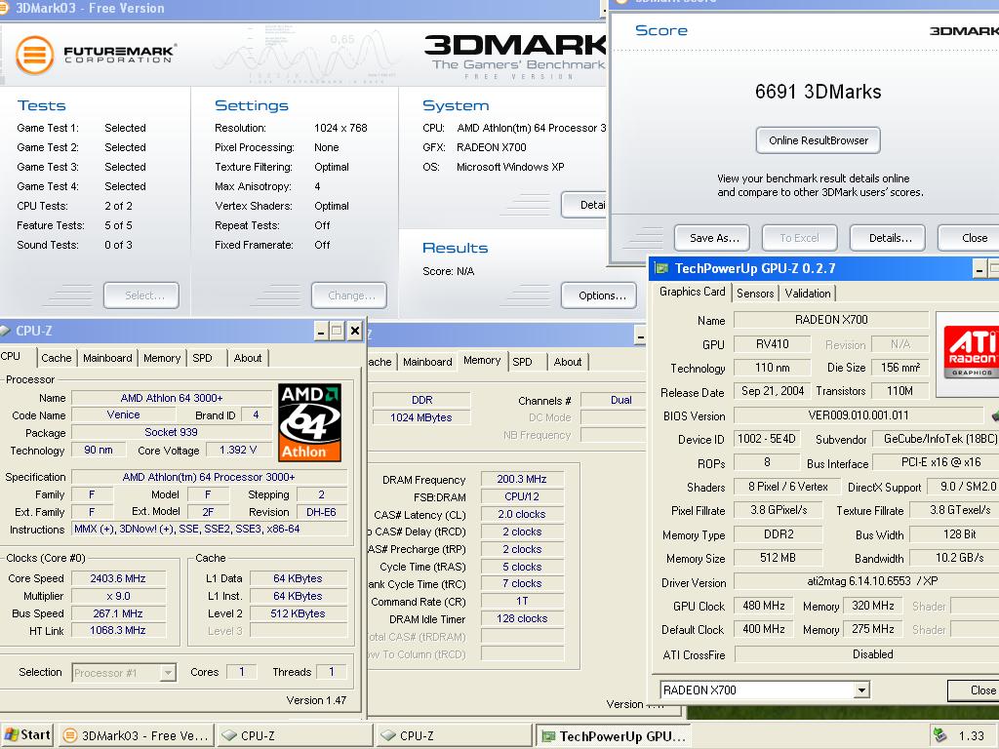Click Close button in GPU-Z
999x749 pixels.
(976, 690)
